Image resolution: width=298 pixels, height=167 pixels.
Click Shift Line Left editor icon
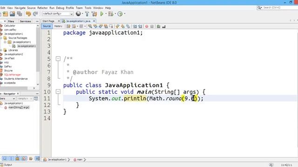pos(135,26)
